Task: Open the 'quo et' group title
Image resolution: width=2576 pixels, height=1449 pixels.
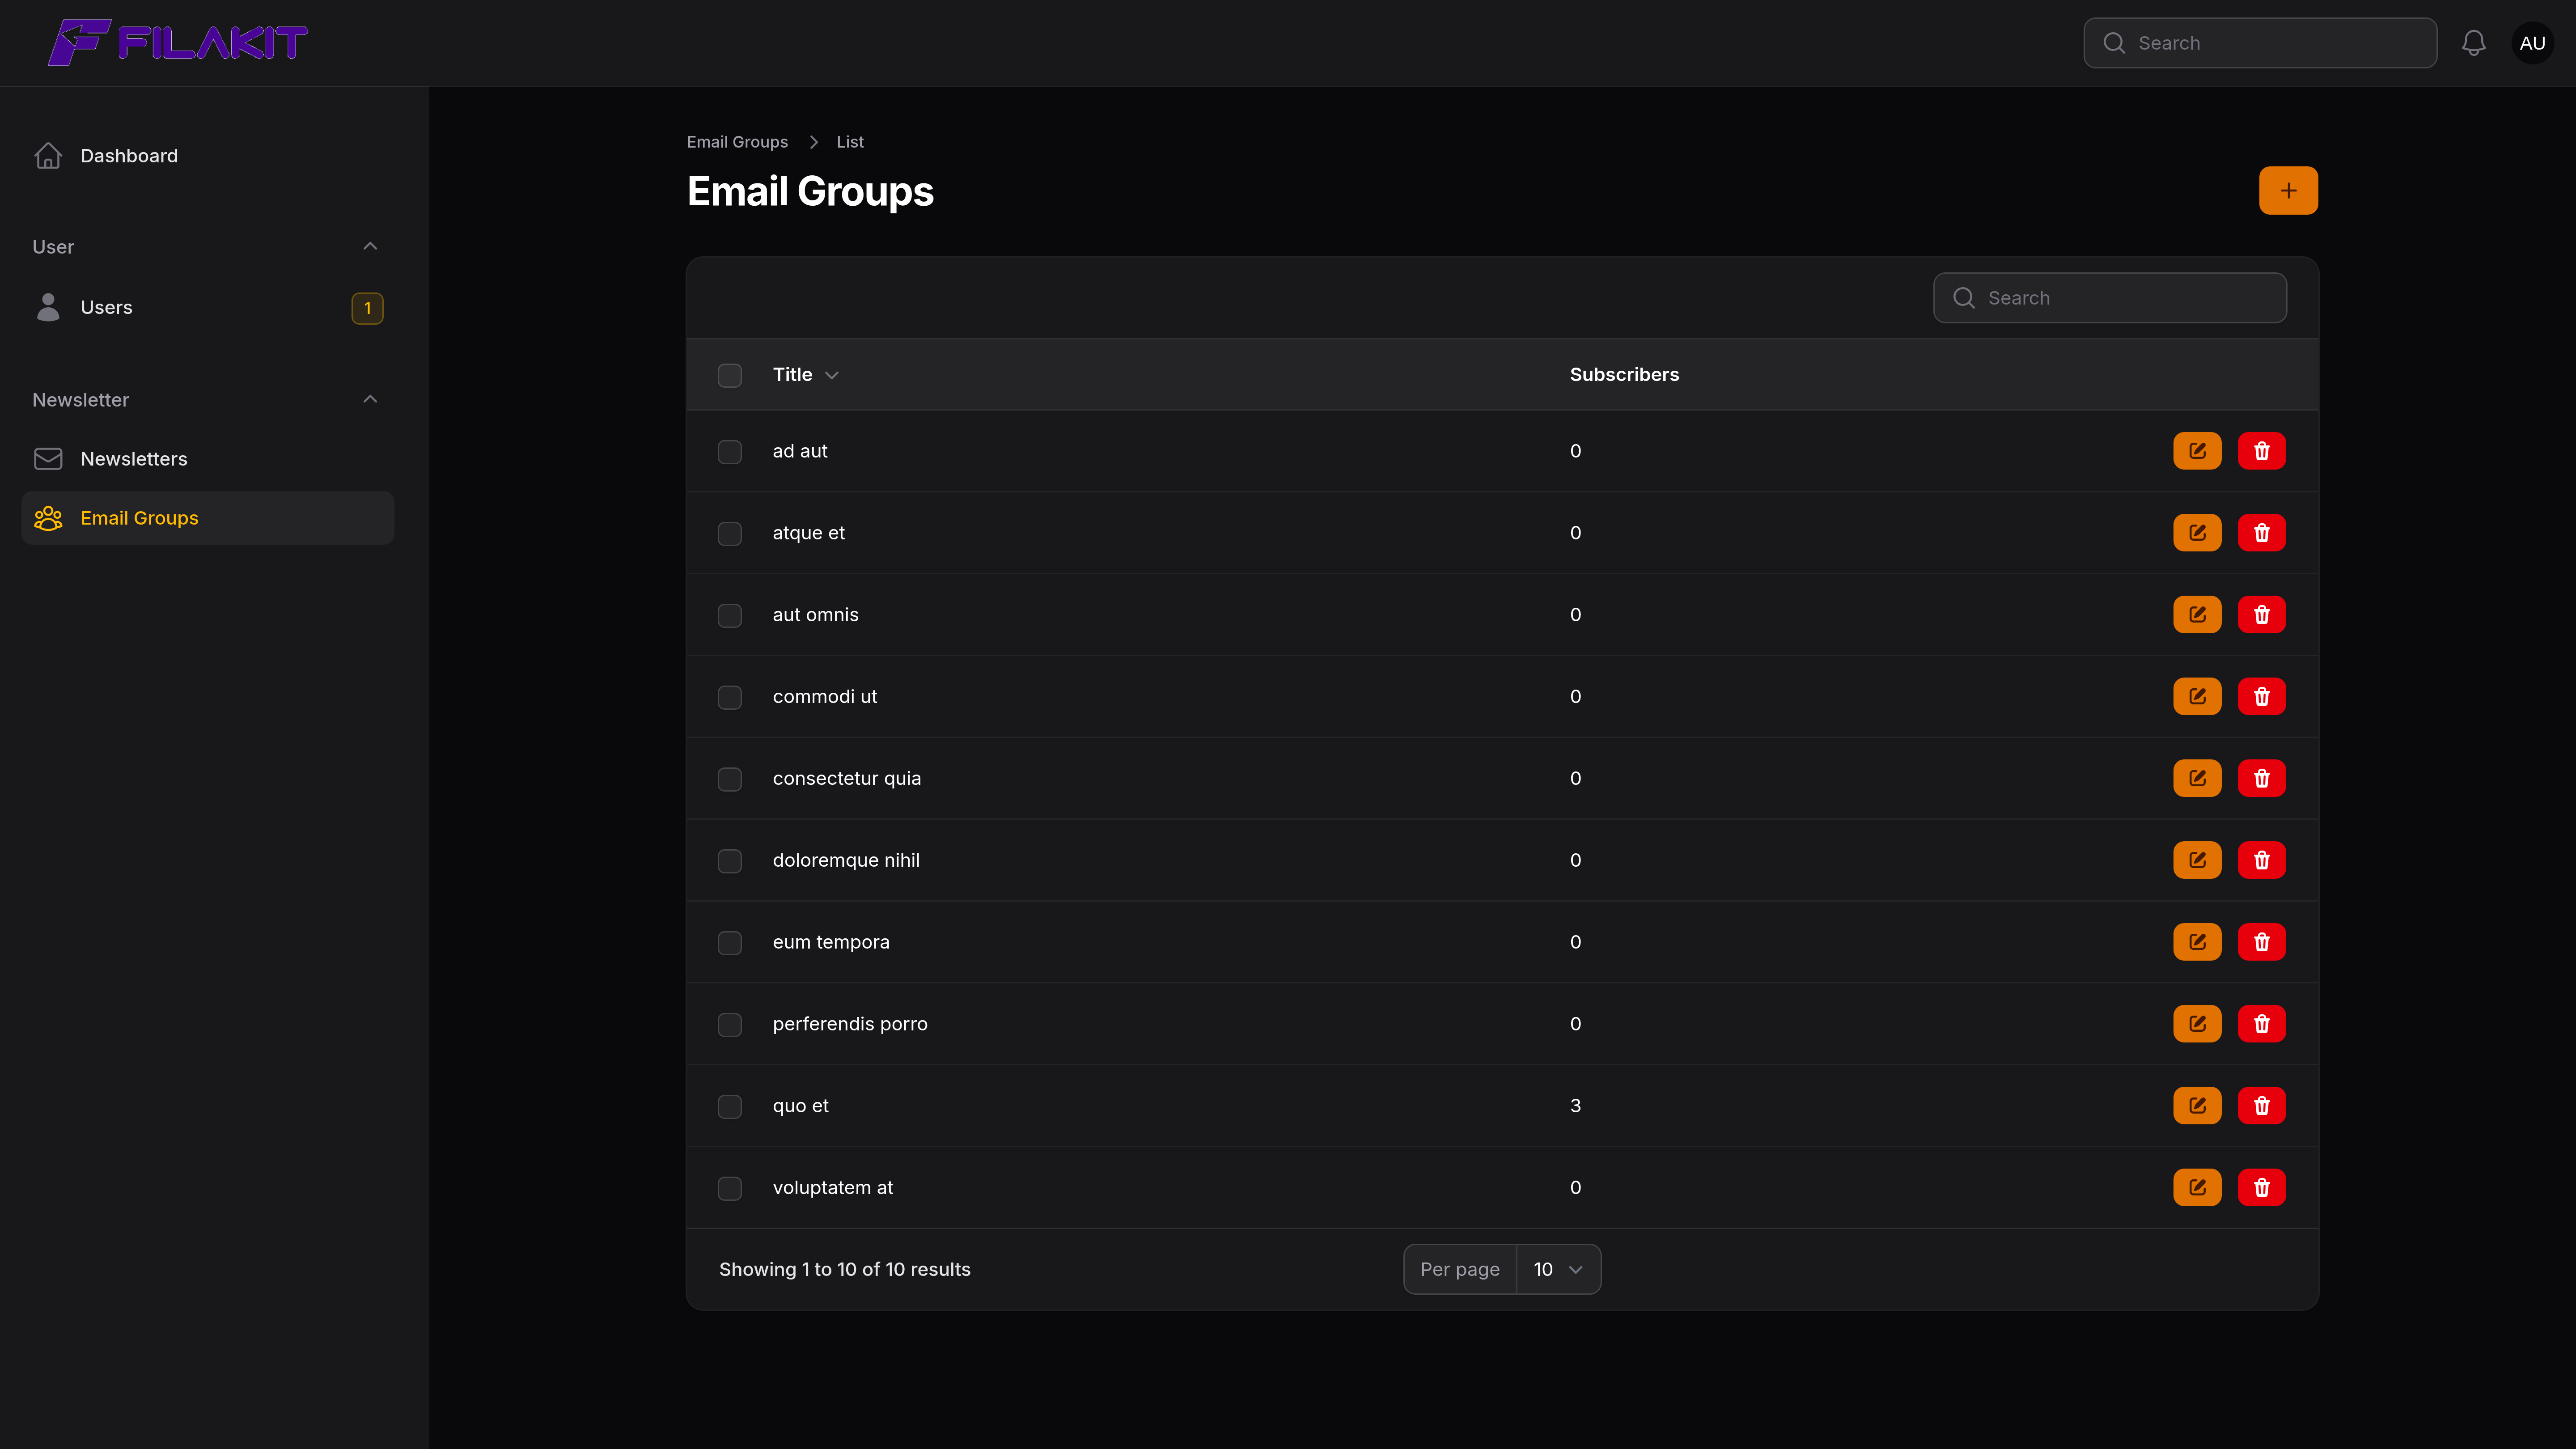Action: coord(800,1106)
